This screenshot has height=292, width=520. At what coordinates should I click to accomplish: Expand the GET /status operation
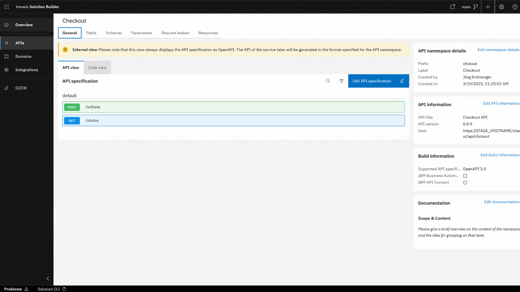(x=233, y=121)
